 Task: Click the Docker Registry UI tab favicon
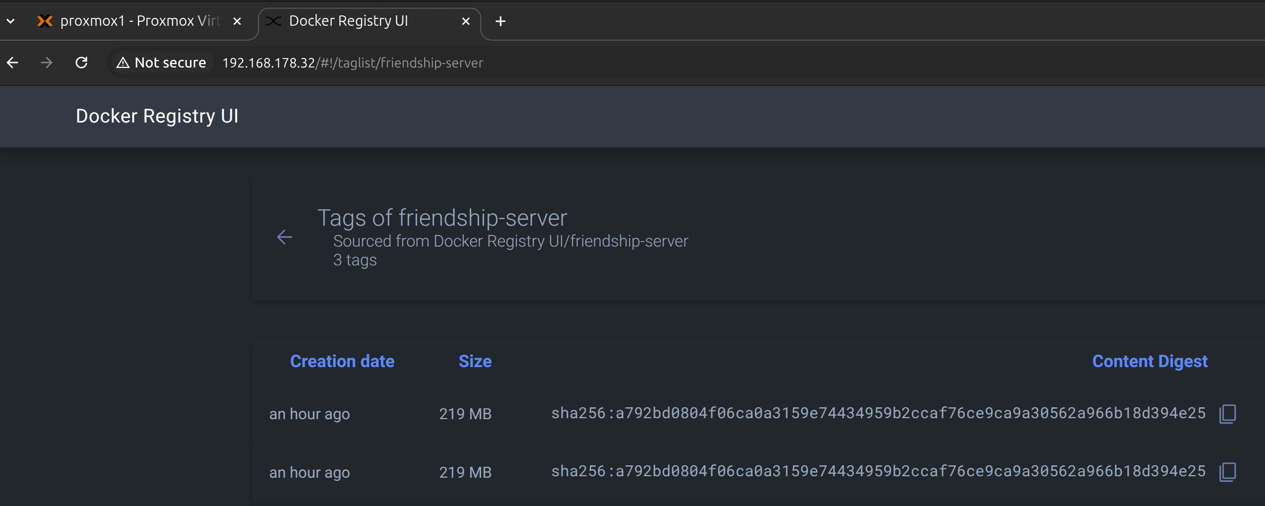(x=273, y=21)
